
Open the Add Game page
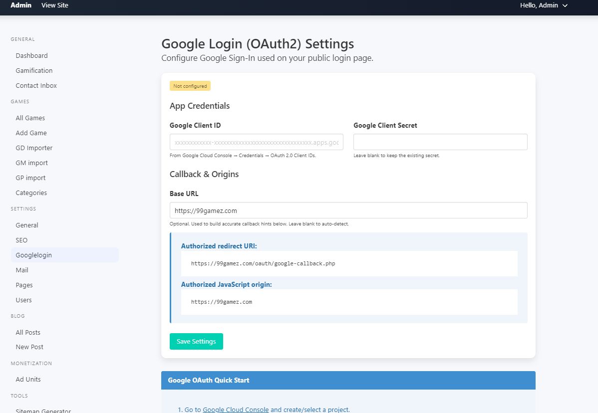(31, 133)
